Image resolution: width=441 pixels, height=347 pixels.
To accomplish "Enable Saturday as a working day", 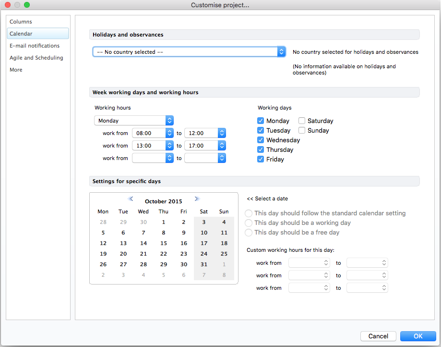I will 302,121.
